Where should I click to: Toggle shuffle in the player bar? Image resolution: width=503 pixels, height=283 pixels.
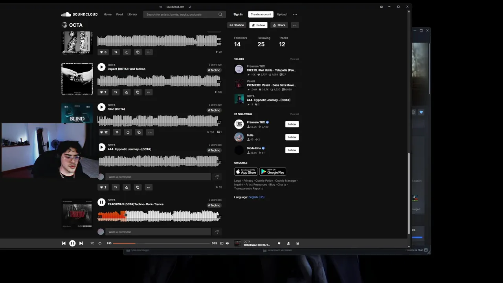pyautogui.click(x=92, y=243)
